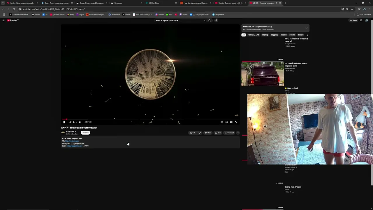Open YouTube guide hamburger menu
The image size is (373, 210).
(x=3, y=20)
